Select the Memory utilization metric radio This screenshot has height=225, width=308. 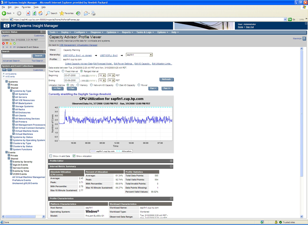pos(78,85)
